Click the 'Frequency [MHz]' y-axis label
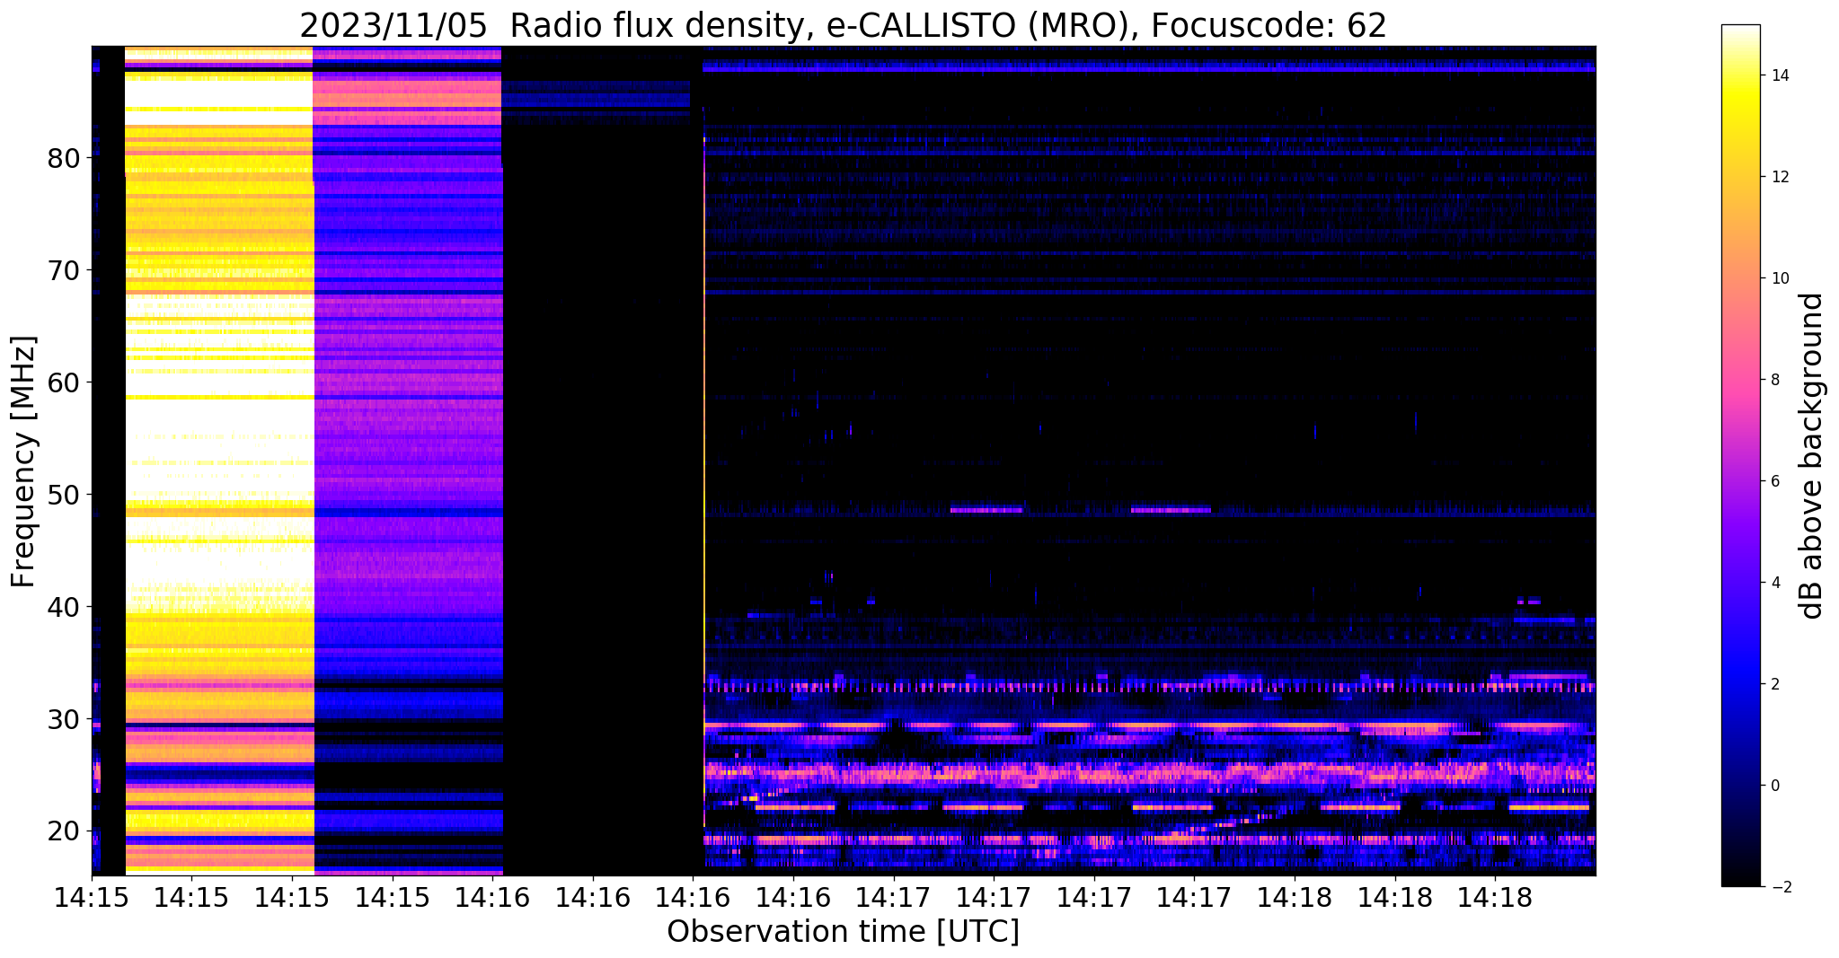Image resolution: width=1839 pixels, height=958 pixels. (x=24, y=461)
